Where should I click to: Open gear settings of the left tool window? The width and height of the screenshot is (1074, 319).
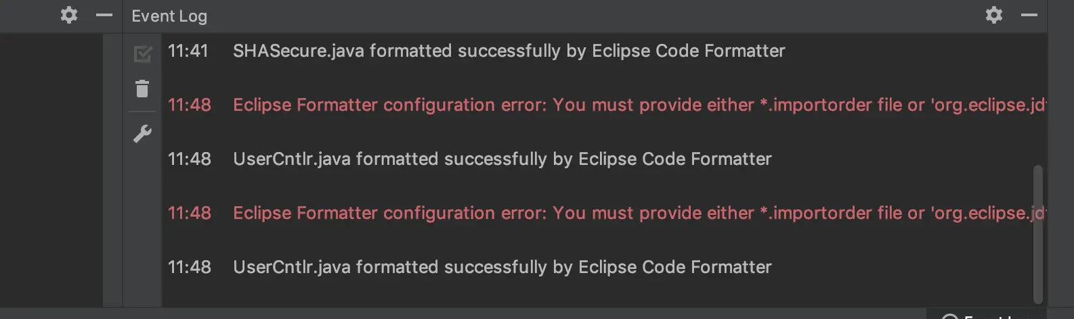coord(68,15)
